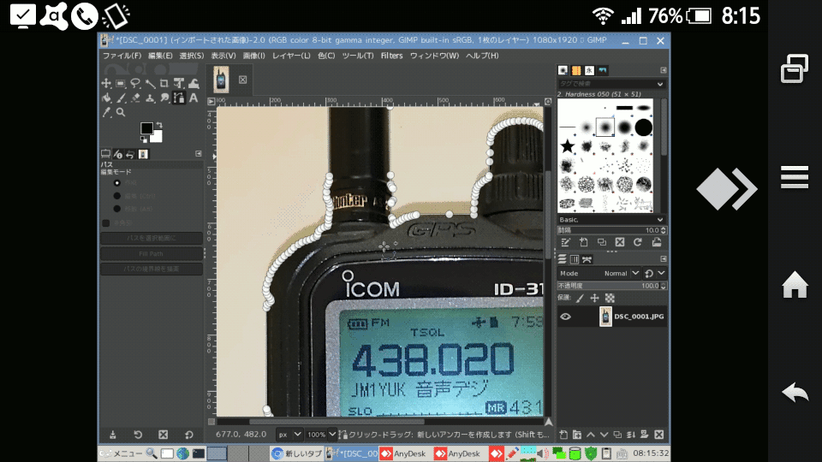822x462 pixels.
Task: Open the brushes dock configuration menu
Action: tap(663, 70)
